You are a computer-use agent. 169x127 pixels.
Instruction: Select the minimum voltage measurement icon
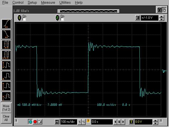coord(6,76)
